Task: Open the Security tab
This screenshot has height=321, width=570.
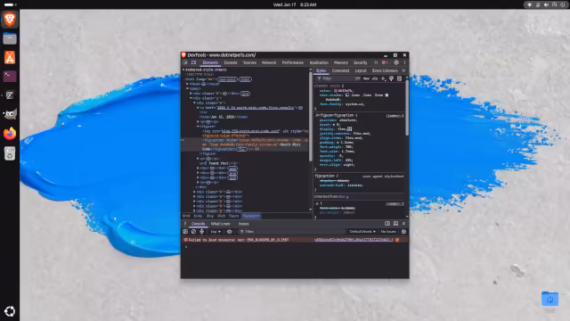Action: pyautogui.click(x=360, y=62)
